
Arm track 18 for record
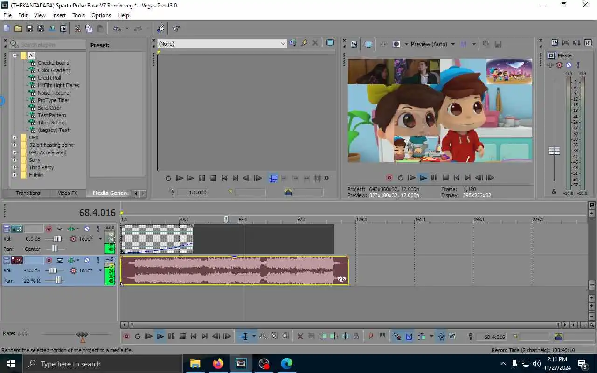(49, 229)
